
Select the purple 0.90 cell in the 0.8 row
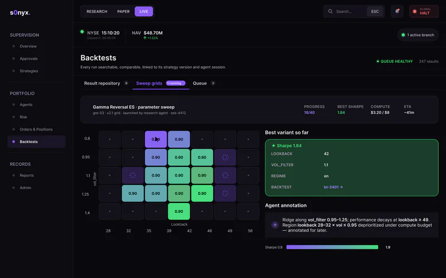pos(156,140)
